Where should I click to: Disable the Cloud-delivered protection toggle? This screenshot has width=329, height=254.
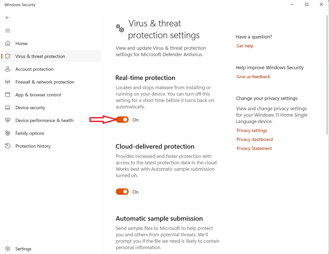coord(122,192)
